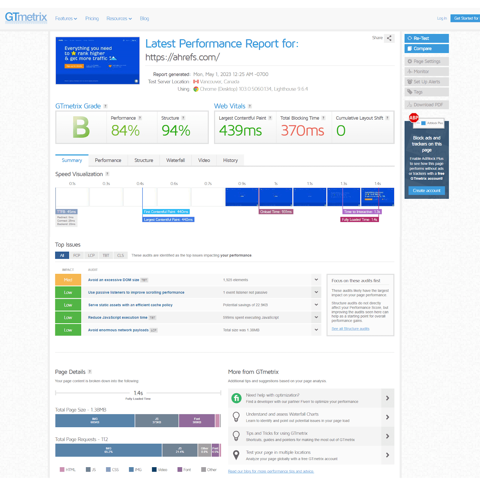Filter top issues by CLS

(120, 255)
